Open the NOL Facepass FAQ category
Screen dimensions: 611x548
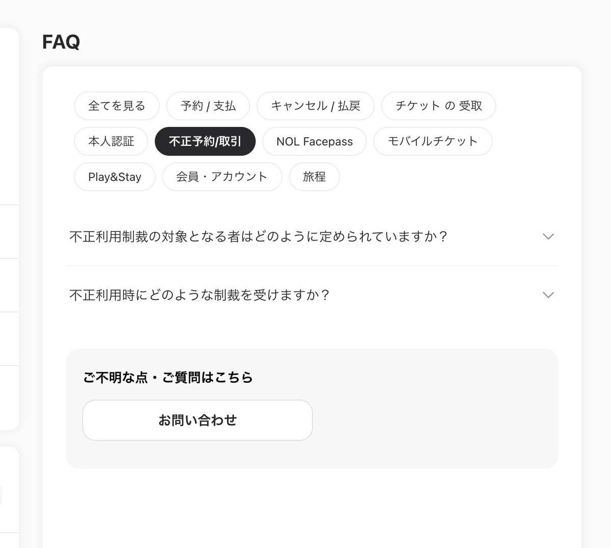pos(314,141)
